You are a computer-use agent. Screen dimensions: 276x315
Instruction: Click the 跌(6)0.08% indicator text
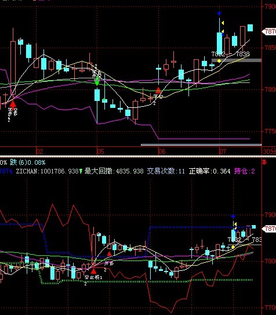28,162
